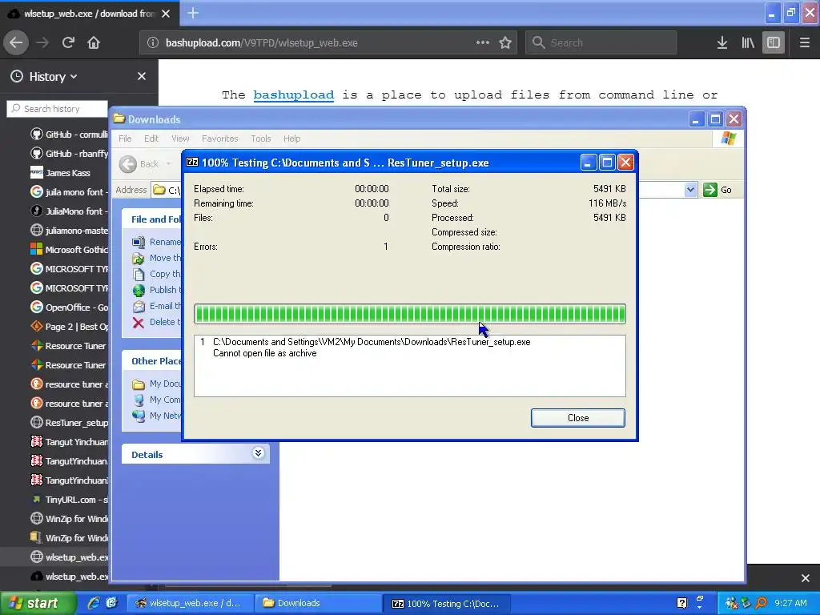
Task: Expand the History sidebar switcher dropdown
Action: click(x=45, y=76)
